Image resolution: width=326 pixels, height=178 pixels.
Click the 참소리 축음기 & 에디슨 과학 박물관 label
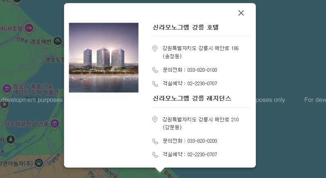36,89
